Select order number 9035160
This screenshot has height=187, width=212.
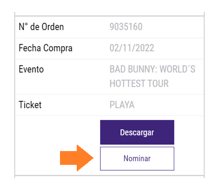tap(126, 27)
